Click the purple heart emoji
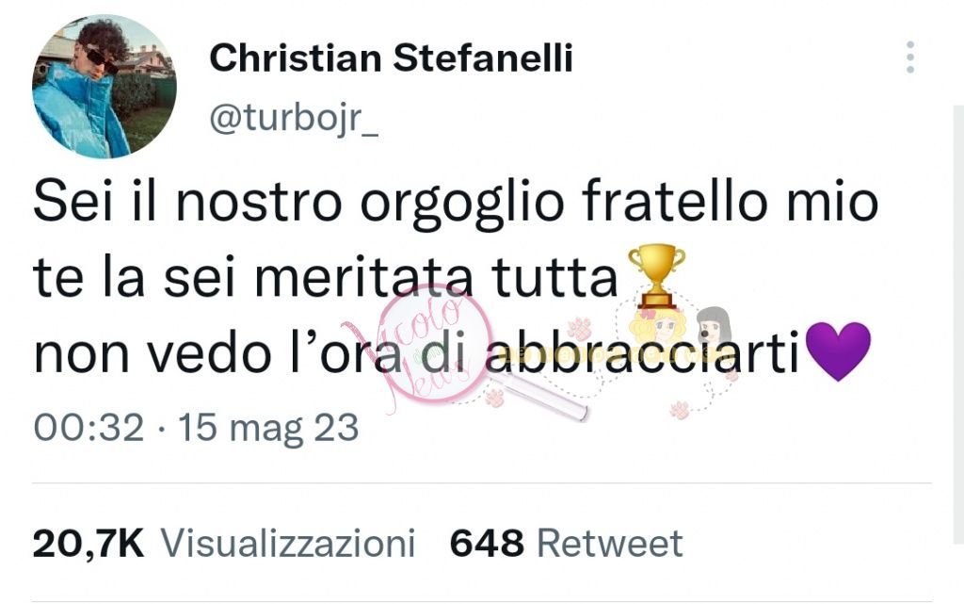The image size is (964, 604). coord(837,351)
